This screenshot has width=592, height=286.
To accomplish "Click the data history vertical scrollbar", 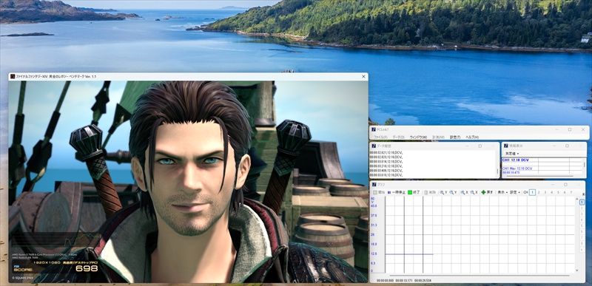I will click(497, 163).
